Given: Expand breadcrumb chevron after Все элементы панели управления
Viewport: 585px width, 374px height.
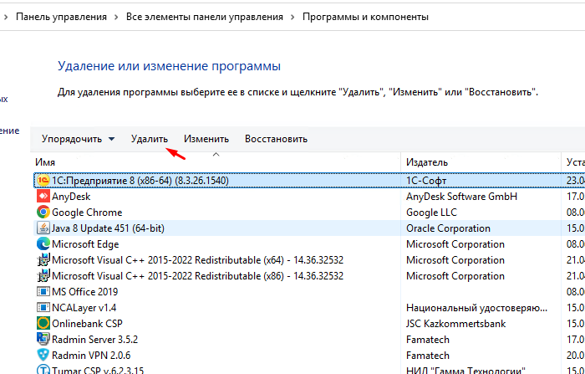Looking at the screenshot, I should click(292, 18).
